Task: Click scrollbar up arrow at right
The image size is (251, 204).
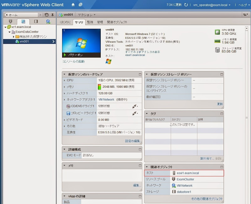Action: 247,29
